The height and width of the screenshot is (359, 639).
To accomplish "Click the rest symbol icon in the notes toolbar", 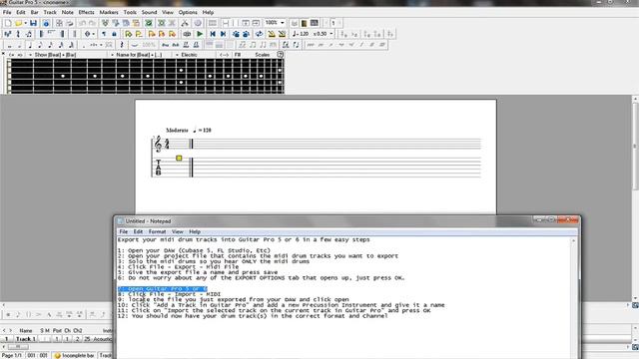I will [x=121, y=45].
